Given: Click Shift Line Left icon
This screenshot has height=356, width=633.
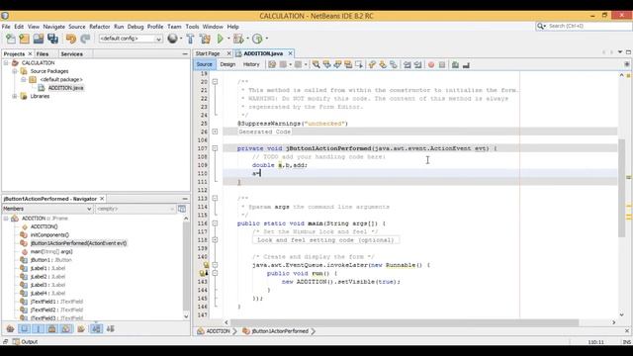Looking at the screenshot, I should (407, 64).
